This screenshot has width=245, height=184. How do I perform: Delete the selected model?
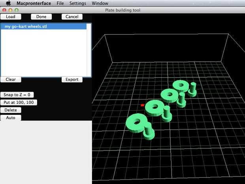click(x=11, y=110)
